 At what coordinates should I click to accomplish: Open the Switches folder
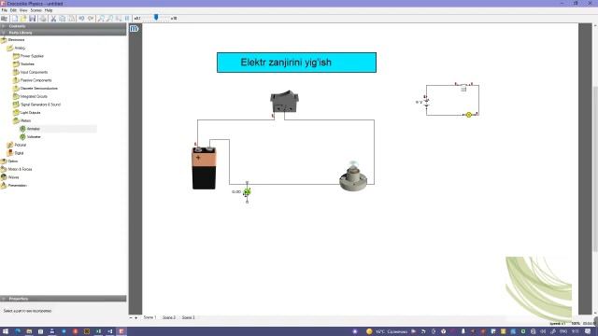tap(23, 64)
